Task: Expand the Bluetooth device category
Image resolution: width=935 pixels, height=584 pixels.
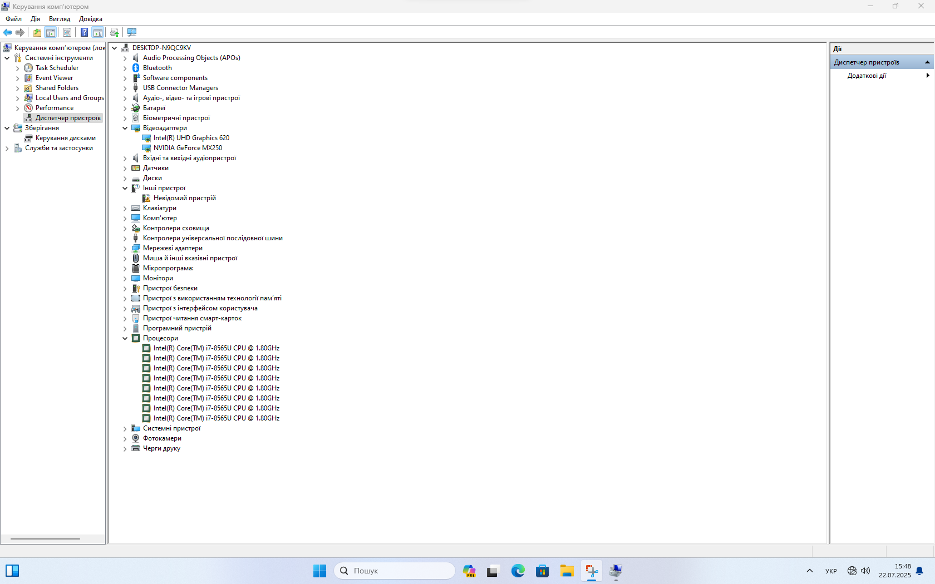Action: pyautogui.click(x=125, y=68)
